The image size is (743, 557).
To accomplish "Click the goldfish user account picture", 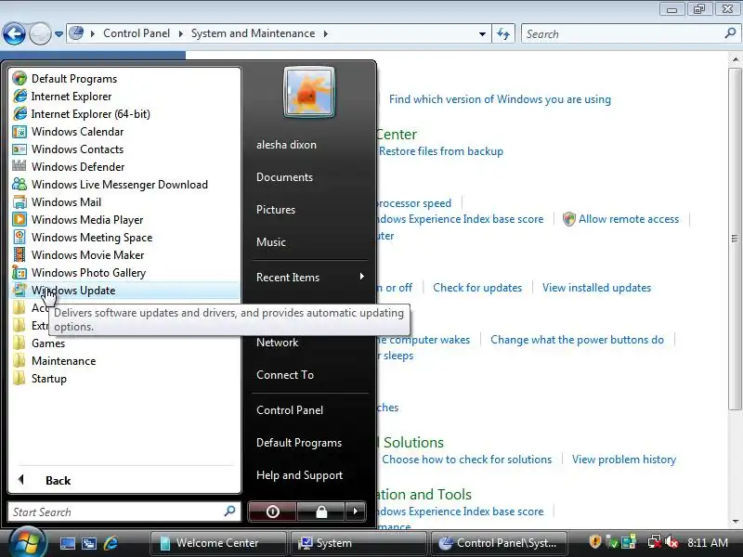I will [309, 92].
